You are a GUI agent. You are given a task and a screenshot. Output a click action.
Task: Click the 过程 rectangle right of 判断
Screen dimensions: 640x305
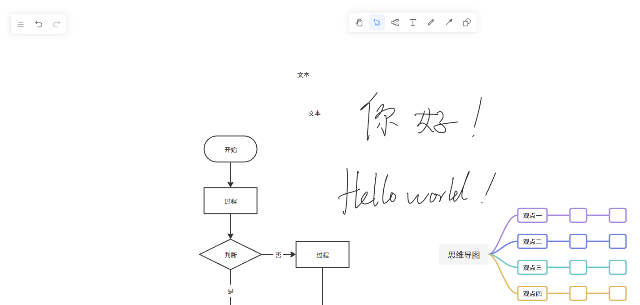click(322, 254)
